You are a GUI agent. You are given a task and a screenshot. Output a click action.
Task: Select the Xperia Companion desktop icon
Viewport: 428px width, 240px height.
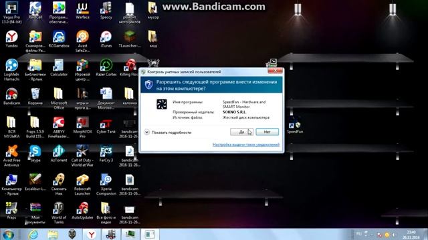pos(106,184)
